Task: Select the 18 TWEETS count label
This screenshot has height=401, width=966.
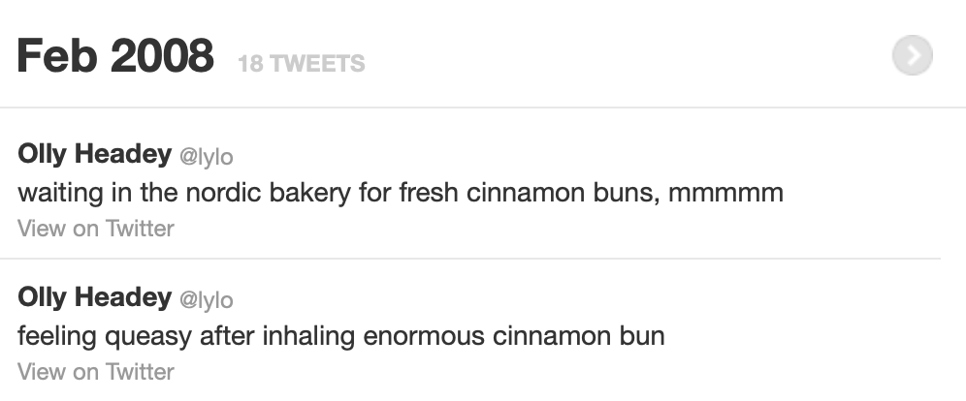Action: [x=301, y=65]
